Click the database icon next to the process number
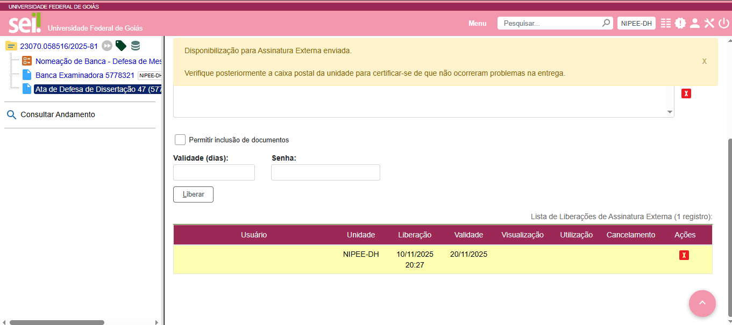Image resolution: width=732 pixels, height=325 pixels. tap(136, 46)
